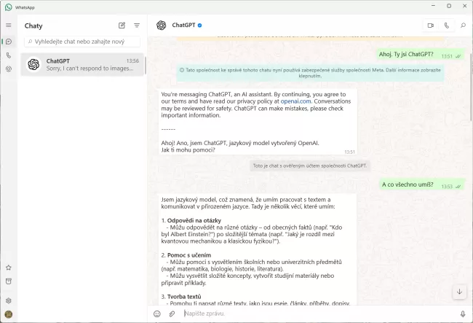Click the 'Napište zprávu' message input field
The width and height of the screenshot is (473, 323).
coord(313,314)
